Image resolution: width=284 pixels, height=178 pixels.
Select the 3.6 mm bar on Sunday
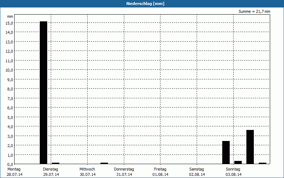pyautogui.click(x=250, y=147)
